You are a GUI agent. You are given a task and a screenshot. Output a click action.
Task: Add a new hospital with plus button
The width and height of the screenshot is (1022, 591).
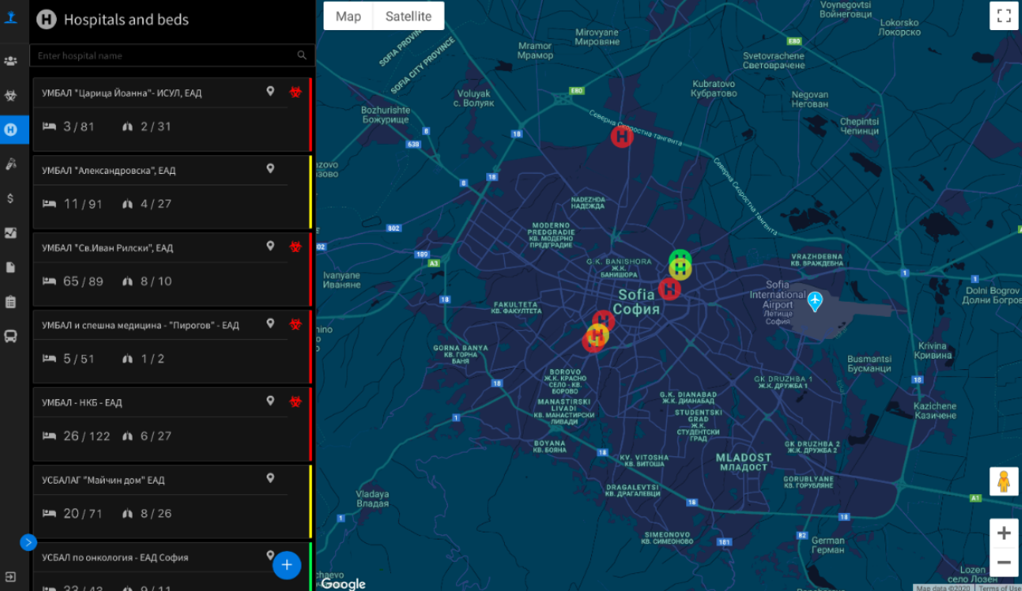pyautogui.click(x=286, y=565)
